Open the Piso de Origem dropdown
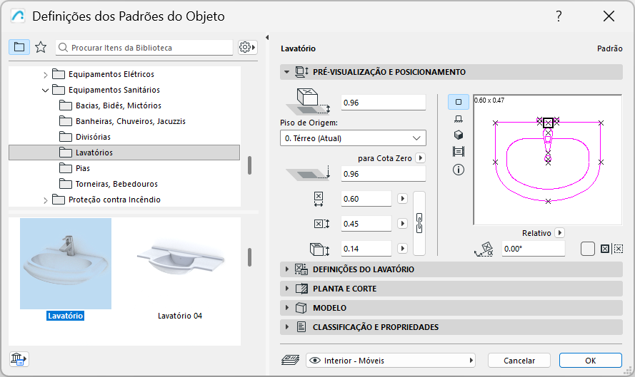This screenshot has width=635, height=377. click(353, 138)
